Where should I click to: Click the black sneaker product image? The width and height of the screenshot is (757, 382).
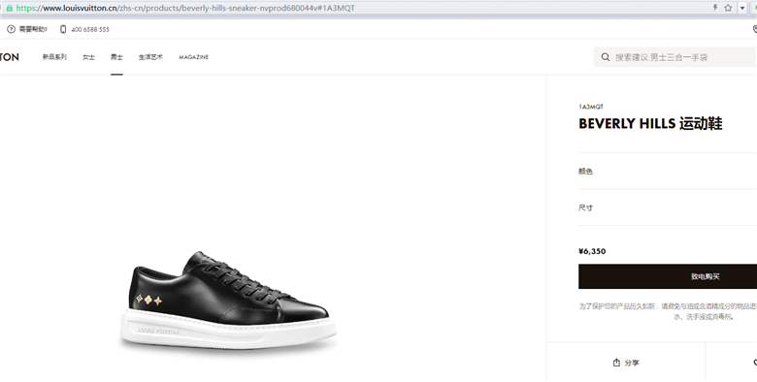(x=228, y=300)
